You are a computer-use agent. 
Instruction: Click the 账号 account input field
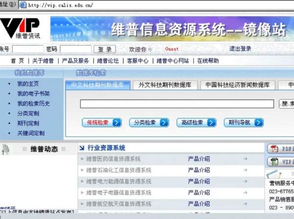pyautogui.click(x=28, y=49)
